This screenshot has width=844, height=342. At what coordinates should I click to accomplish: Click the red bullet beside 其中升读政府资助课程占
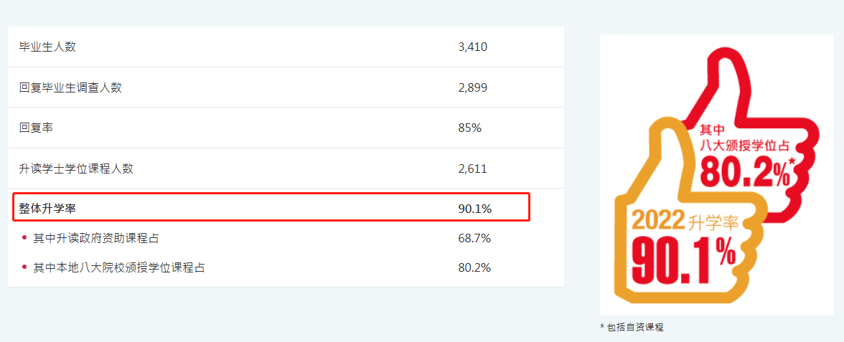tap(24, 237)
